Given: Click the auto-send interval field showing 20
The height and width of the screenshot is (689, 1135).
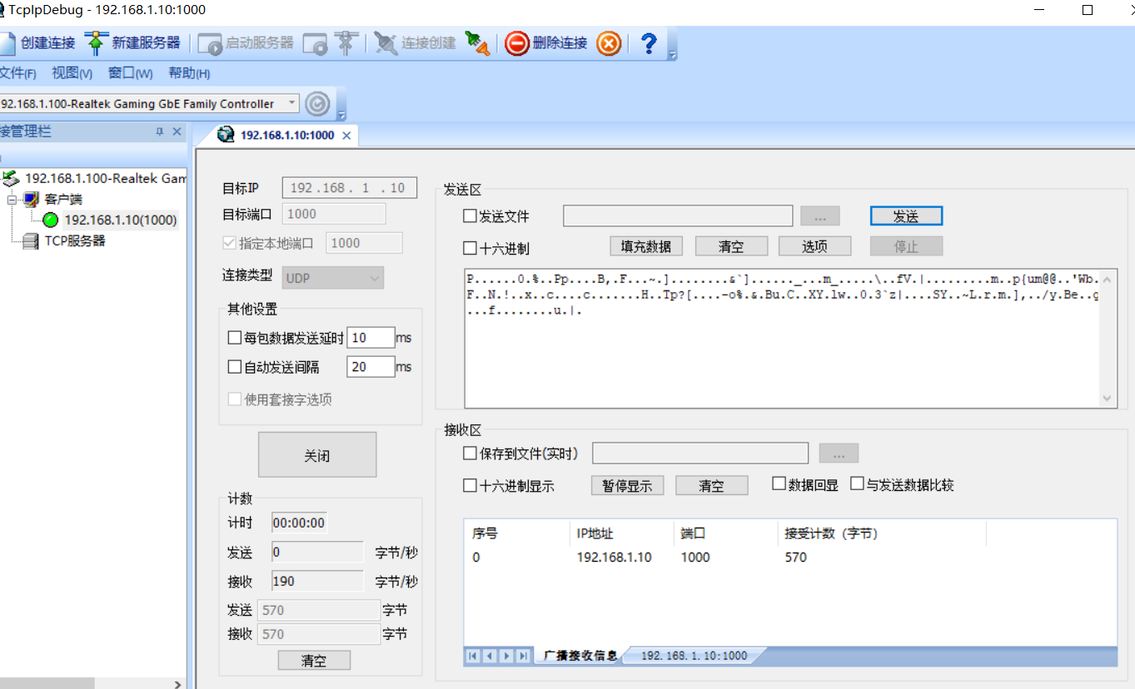Looking at the screenshot, I should coord(371,367).
